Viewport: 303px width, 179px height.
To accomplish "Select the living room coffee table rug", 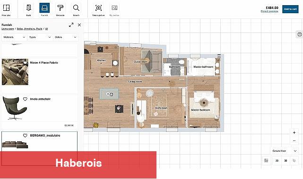I will click(x=109, y=94).
